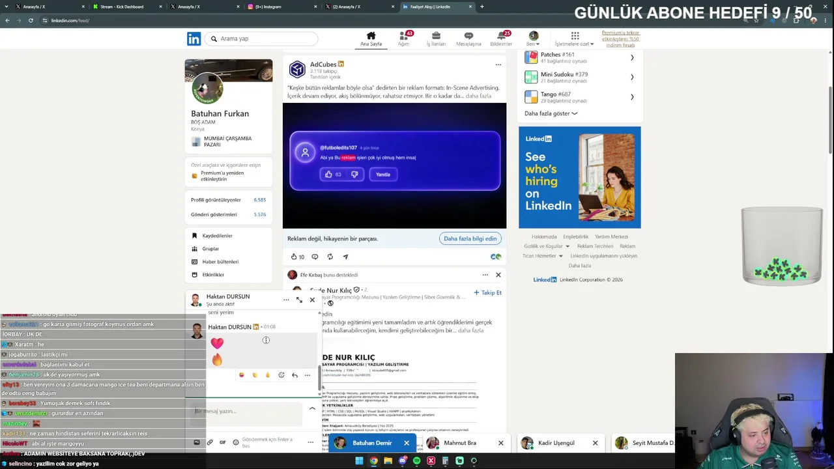Close the Mahmut Bra chat tab
834x469 pixels.
[501, 443]
